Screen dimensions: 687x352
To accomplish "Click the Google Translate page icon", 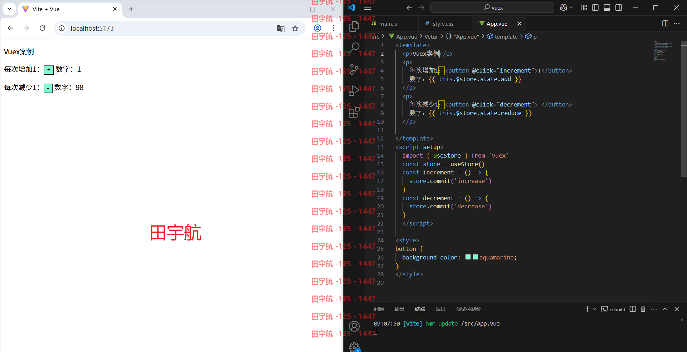I will tap(281, 28).
